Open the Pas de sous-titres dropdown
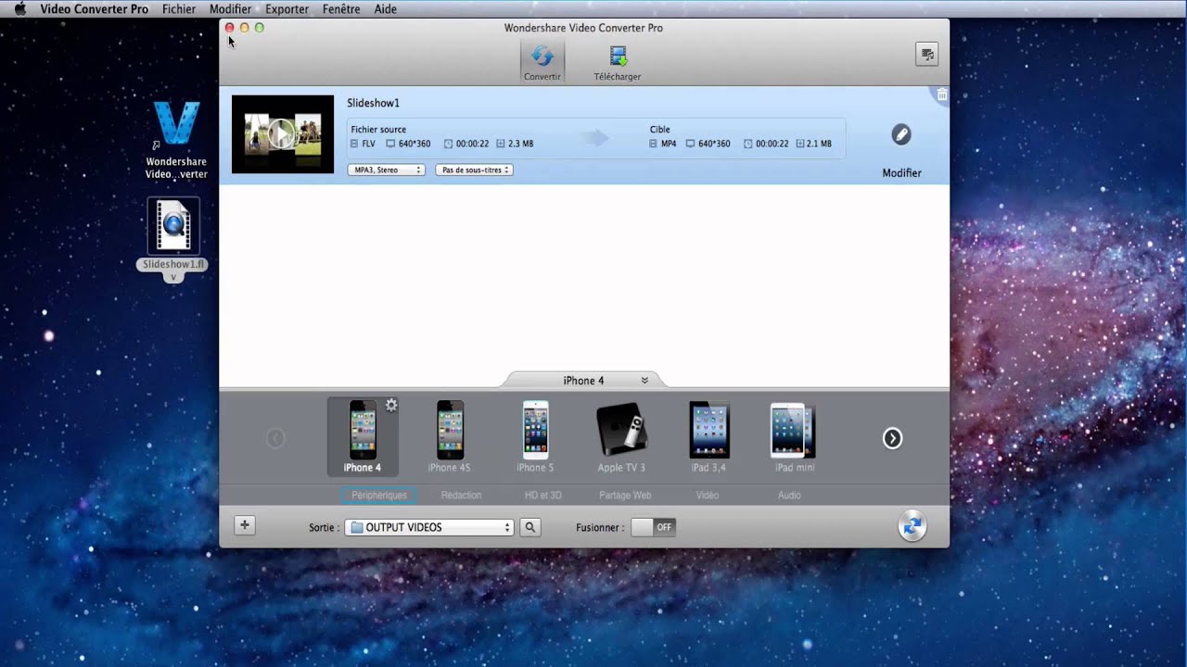 tap(474, 170)
